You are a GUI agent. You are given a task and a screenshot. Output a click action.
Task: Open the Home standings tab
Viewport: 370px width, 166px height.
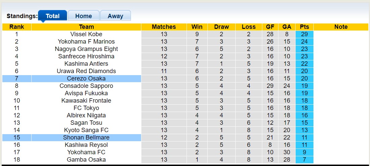(x=83, y=16)
